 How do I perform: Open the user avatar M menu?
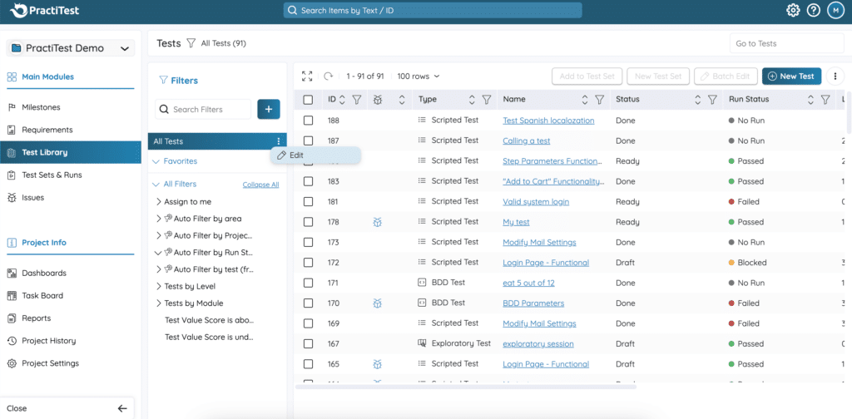[835, 10]
